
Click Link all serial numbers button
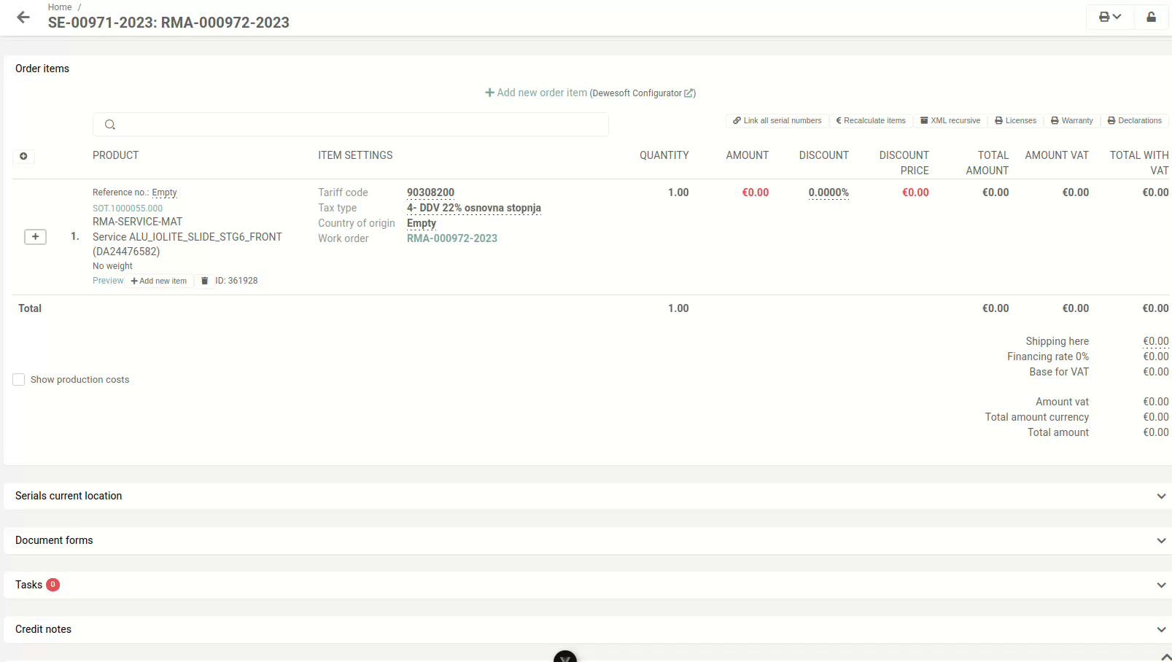[x=777, y=121]
